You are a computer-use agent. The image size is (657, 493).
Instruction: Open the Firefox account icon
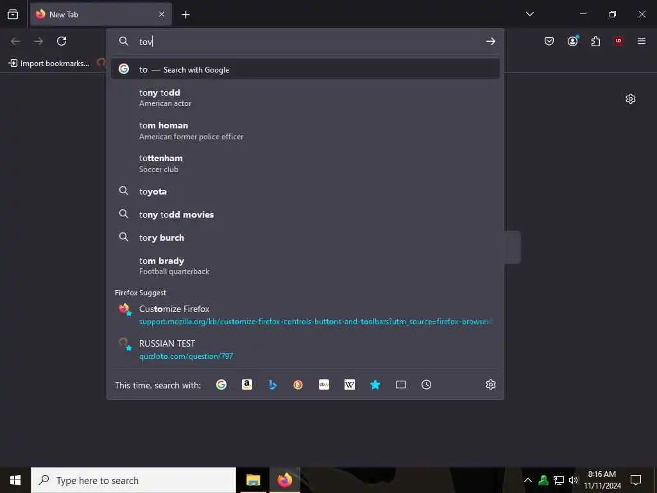[x=573, y=41]
